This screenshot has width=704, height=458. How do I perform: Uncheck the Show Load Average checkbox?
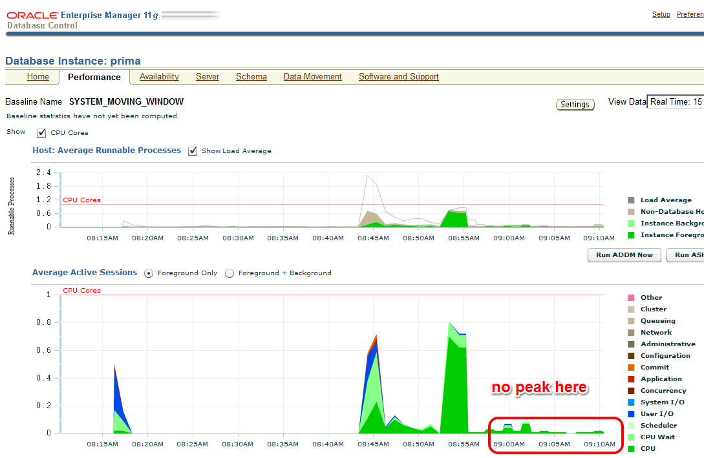tap(193, 151)
